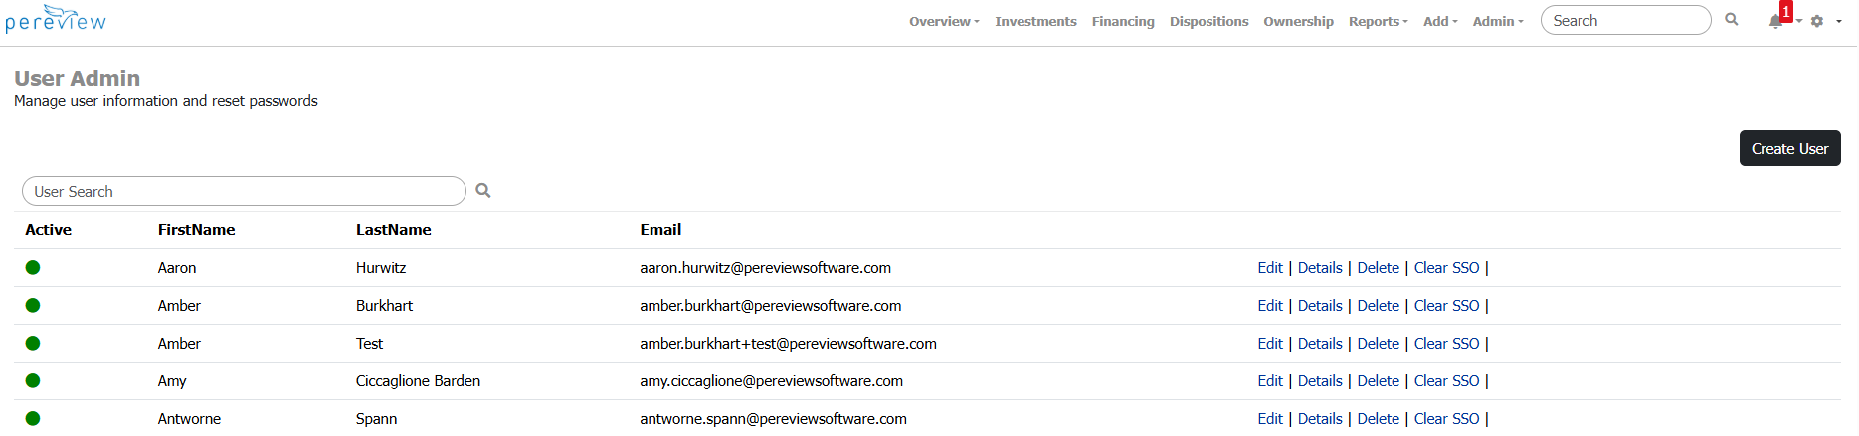Image resolution: width=1859 pixels, height=436 pixels.
Task: Expand the Reports dropdown menu
Action: (x=1378, y=21)
